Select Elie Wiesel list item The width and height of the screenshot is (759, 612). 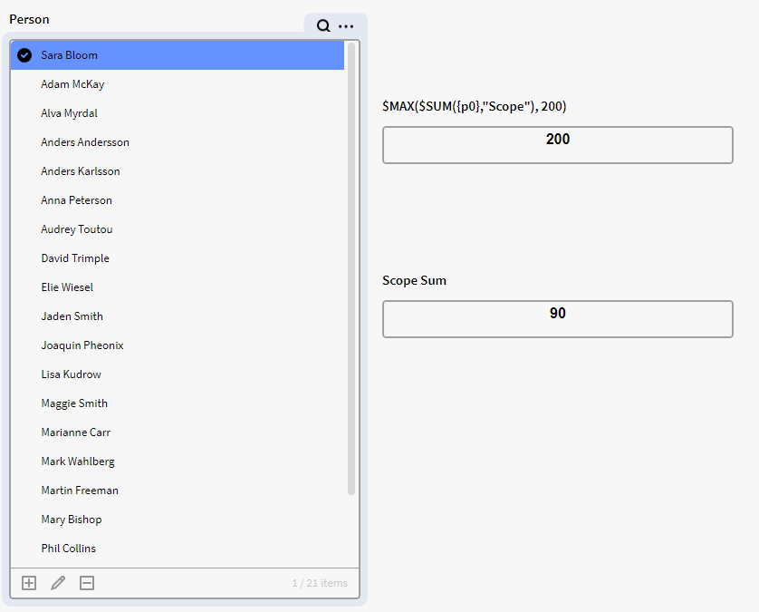point(67,287)
